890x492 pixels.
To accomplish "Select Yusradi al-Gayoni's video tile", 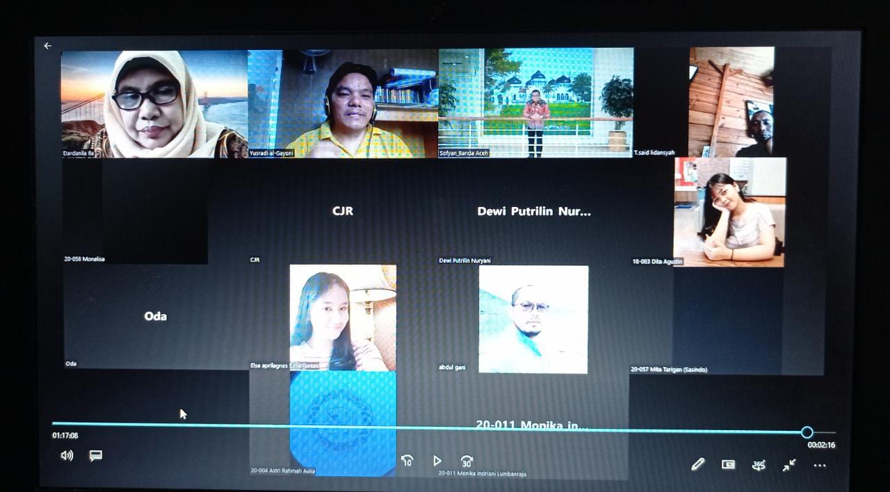I will (343, 104).
